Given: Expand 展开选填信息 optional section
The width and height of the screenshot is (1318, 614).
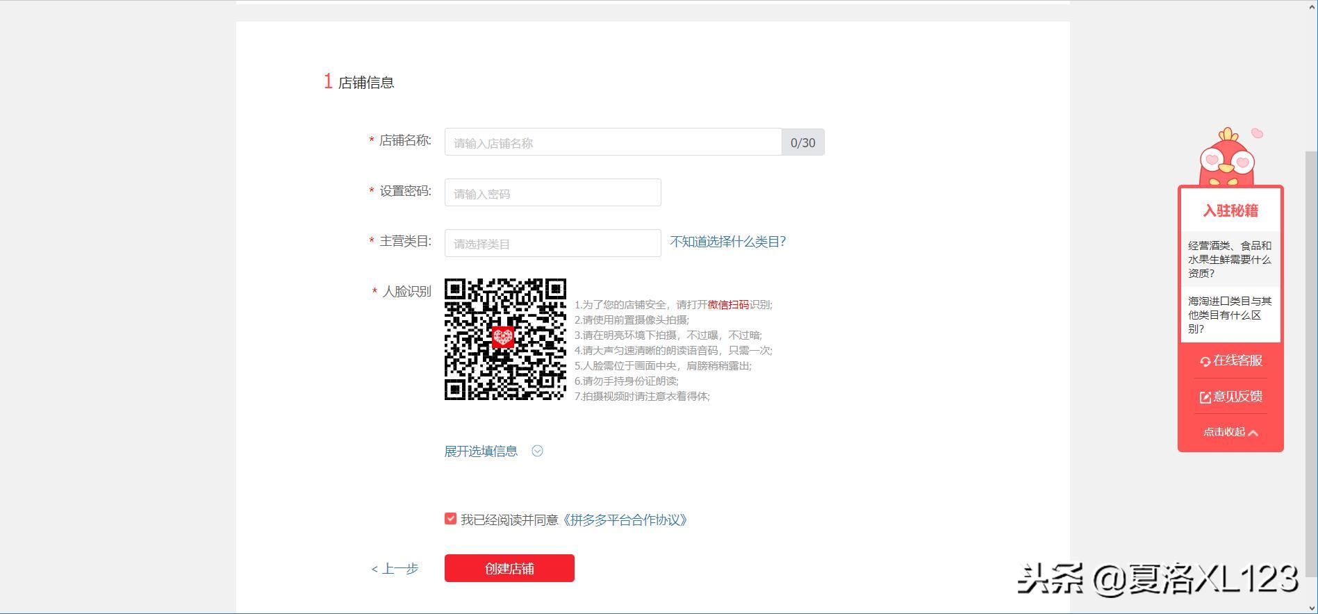Looking at the screenshot, I should tap(481, 451).
